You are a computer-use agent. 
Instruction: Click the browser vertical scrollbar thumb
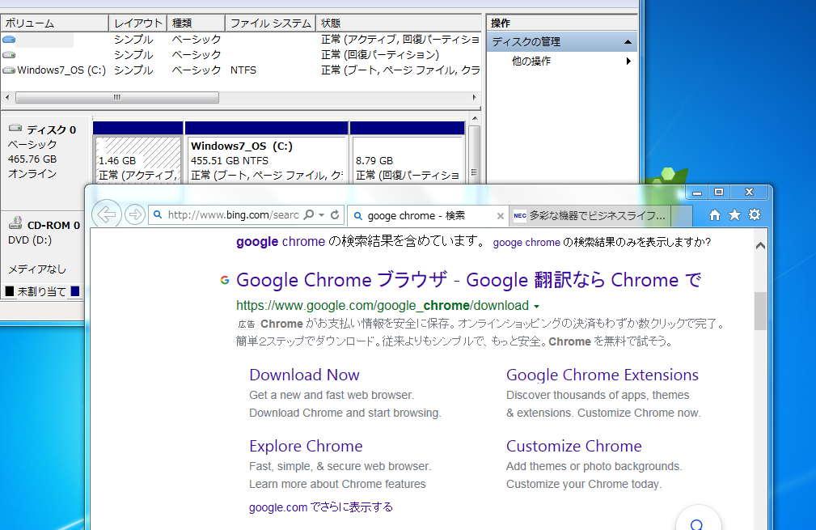pos(760,310)
